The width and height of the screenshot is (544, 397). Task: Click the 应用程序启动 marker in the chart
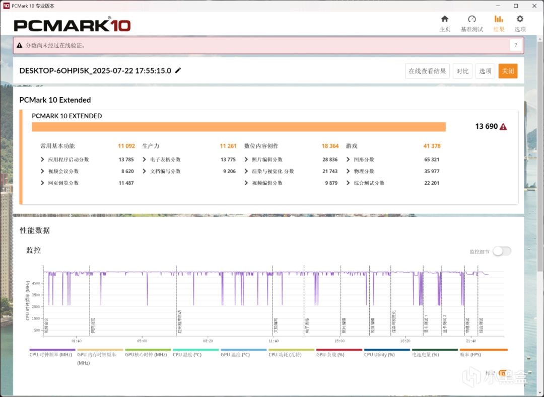click(x=176, y=301)
